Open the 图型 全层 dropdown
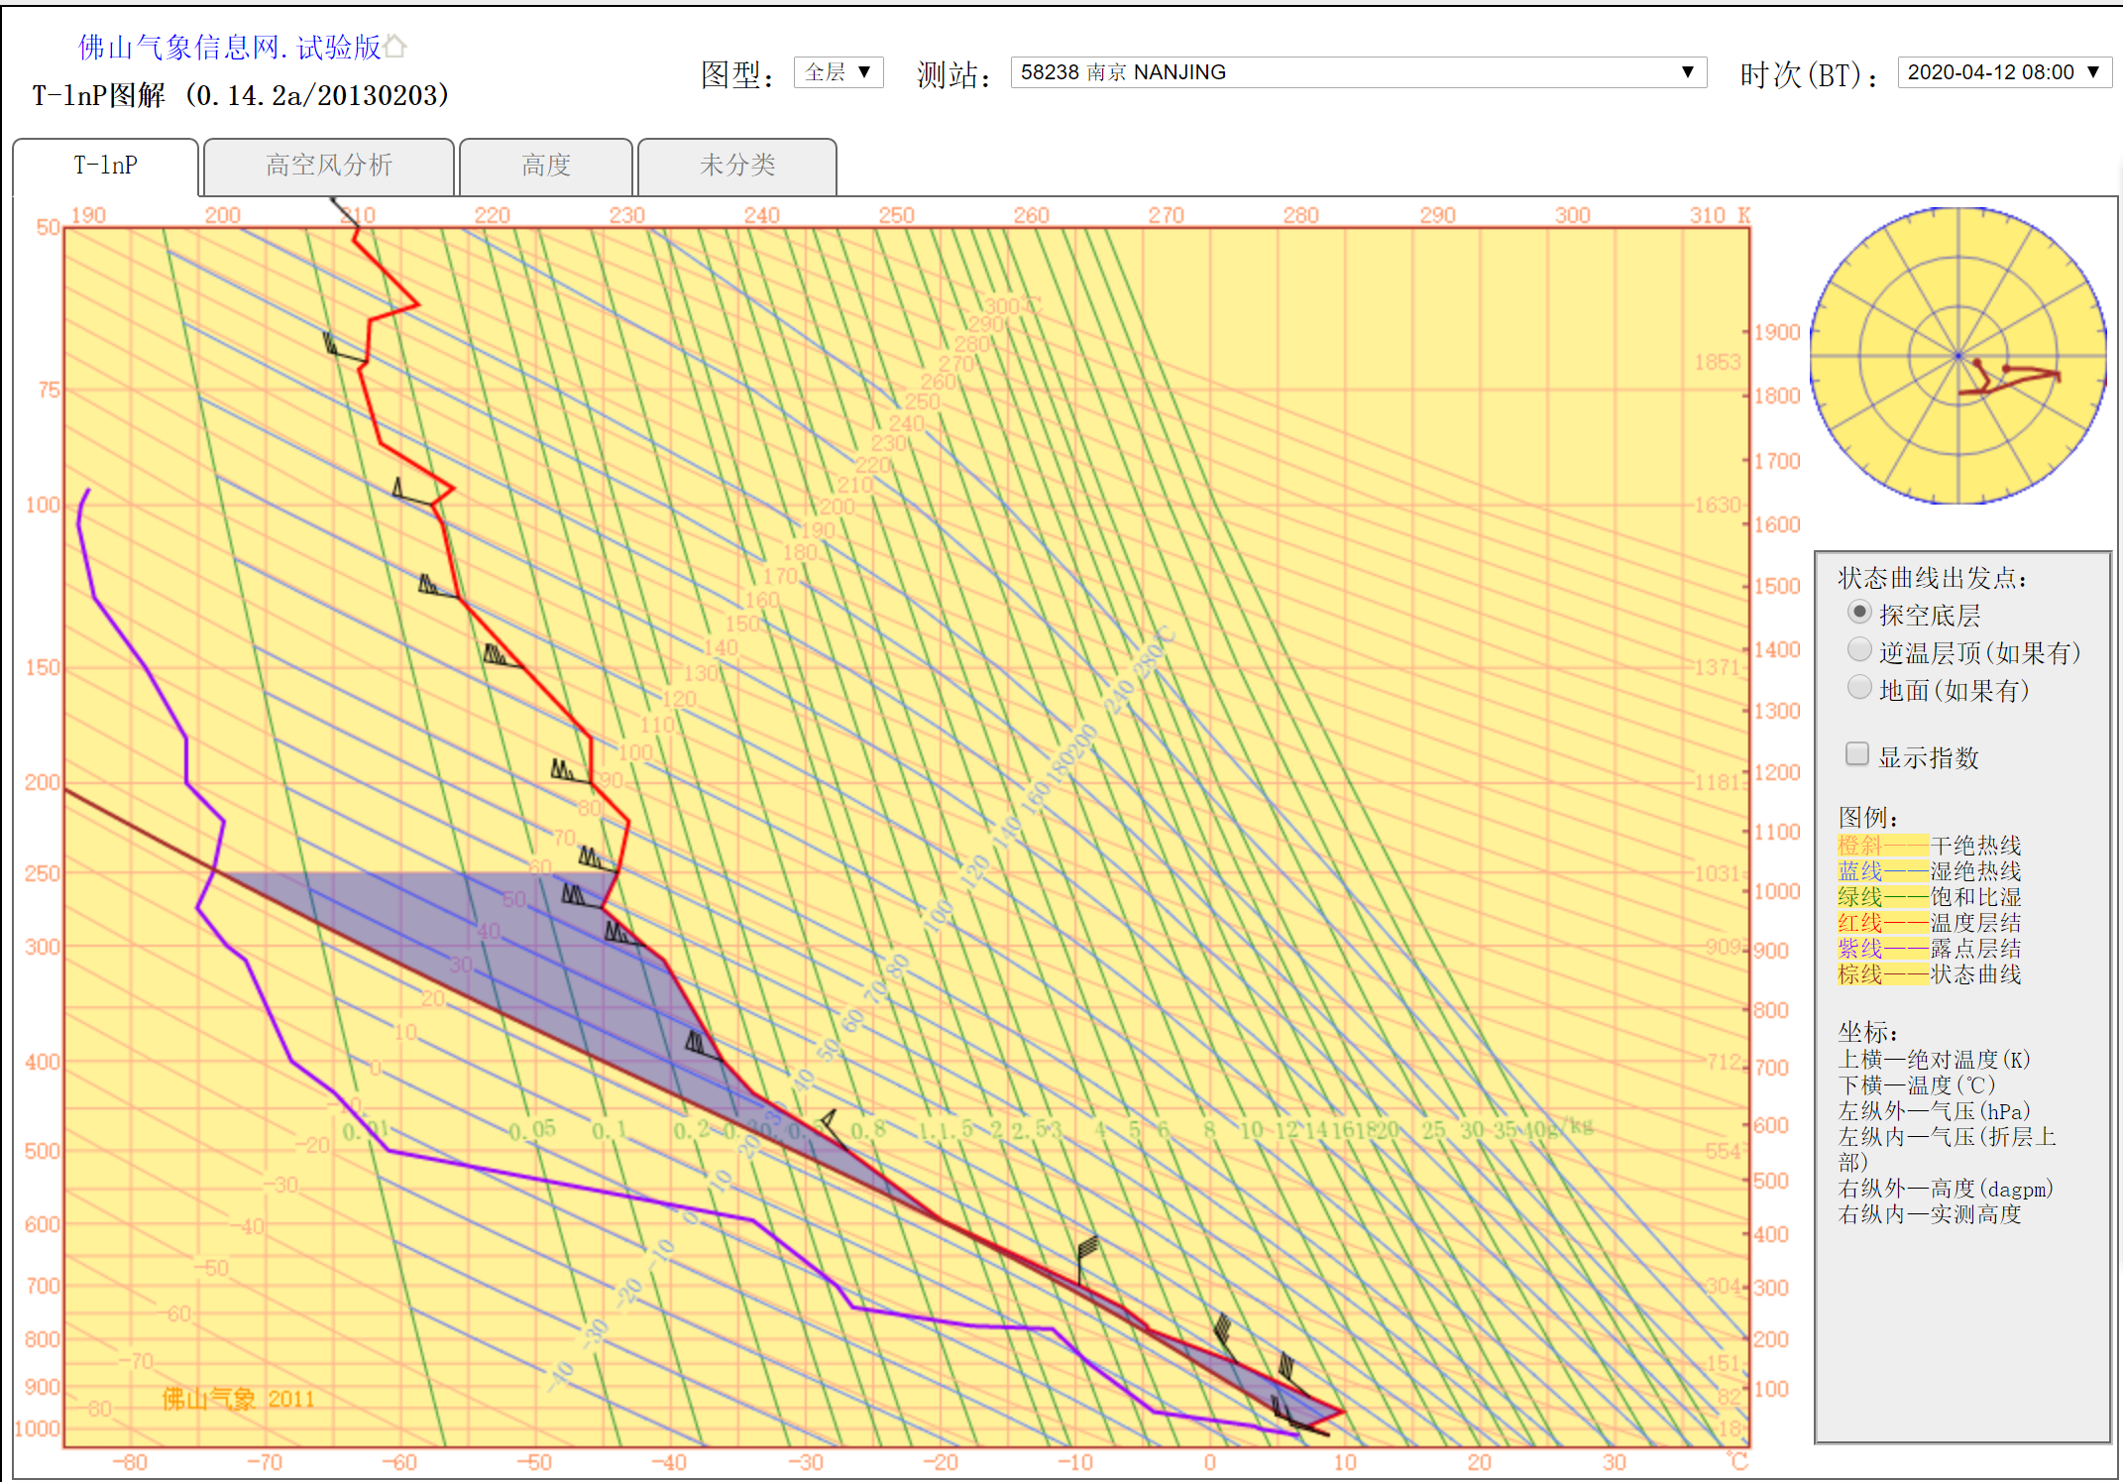This screenshot has height=1482, width=2123. pos(838,72)
